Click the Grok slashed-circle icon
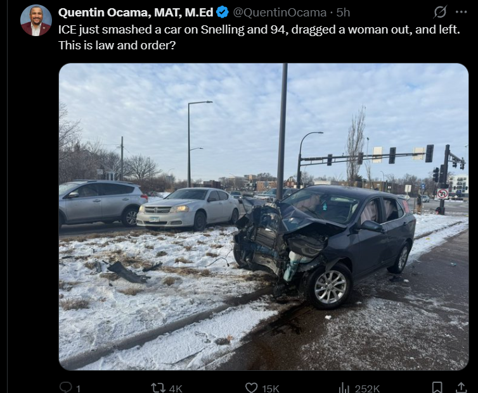The height and width of the screenshot is (393, 478). [440, 12]
